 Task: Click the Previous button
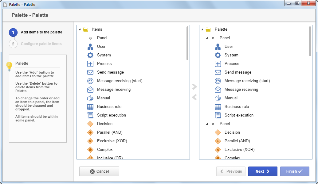click(x=231, y=171)
